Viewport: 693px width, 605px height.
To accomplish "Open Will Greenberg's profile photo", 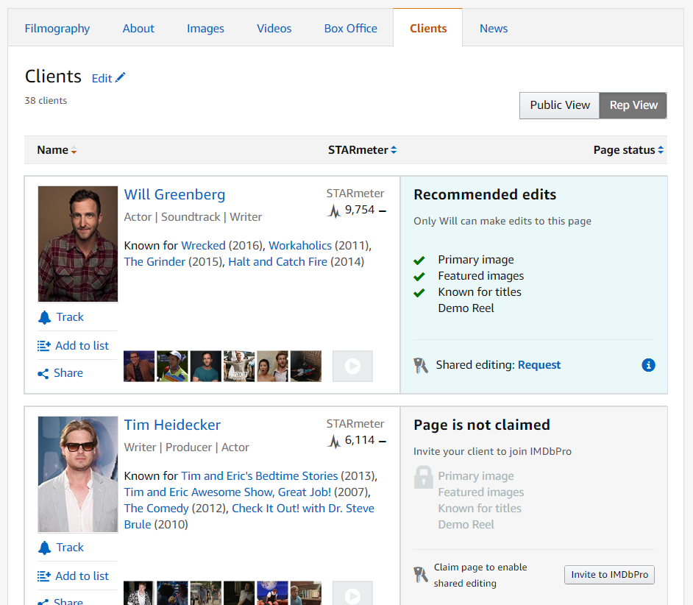I will pos(78,244).
